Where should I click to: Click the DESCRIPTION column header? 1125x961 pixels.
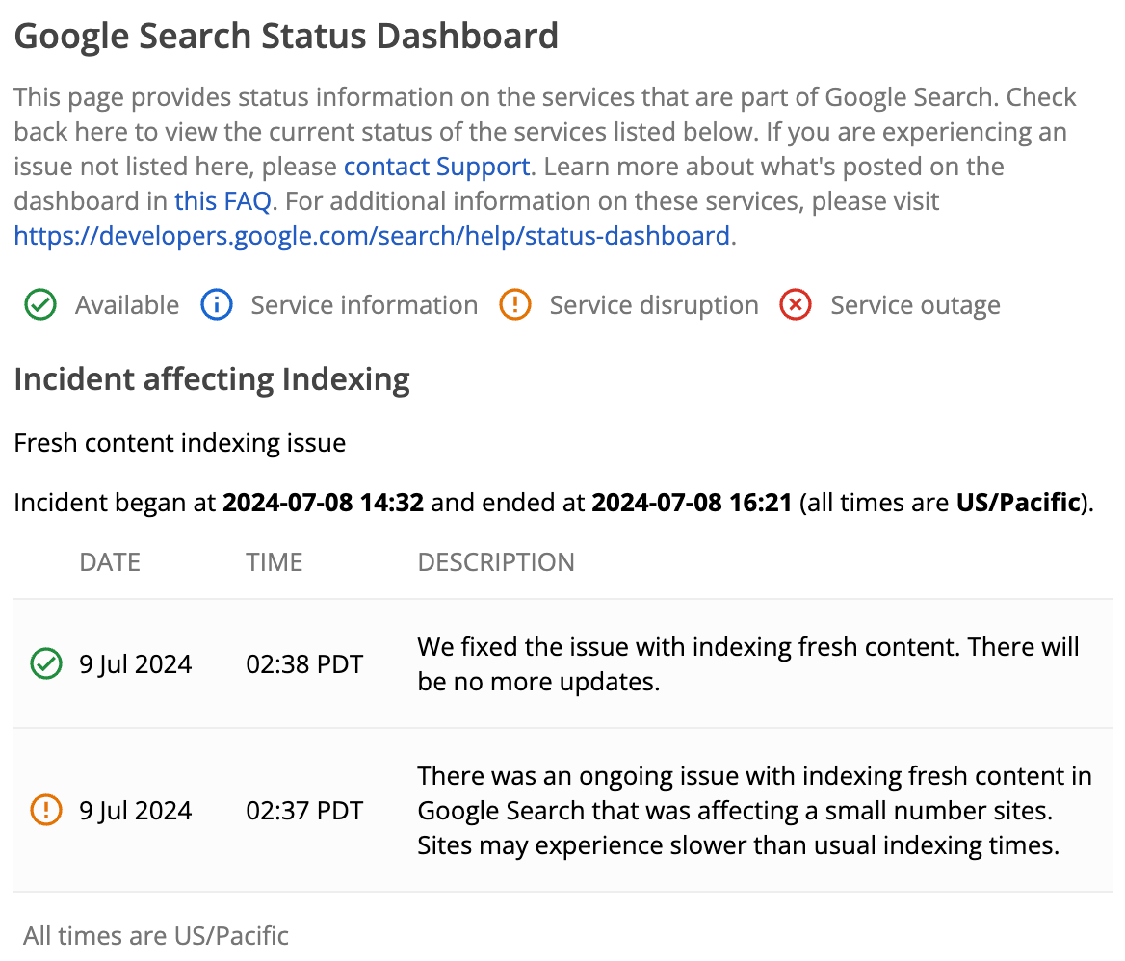pos(496,562)
